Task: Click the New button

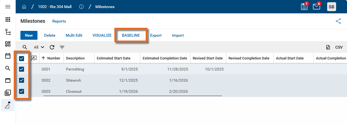Action: [x=29, y=35]
